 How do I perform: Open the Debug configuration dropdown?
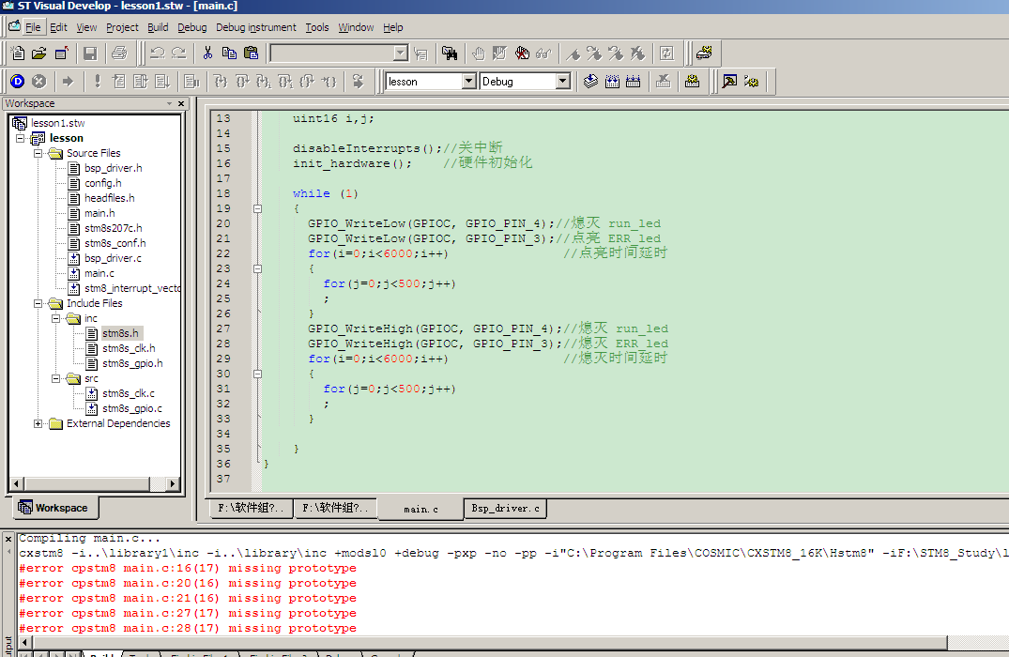pos(563,81)
